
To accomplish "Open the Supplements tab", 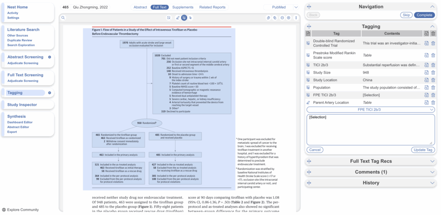I will pyautogui.click(x=183, y=7).
